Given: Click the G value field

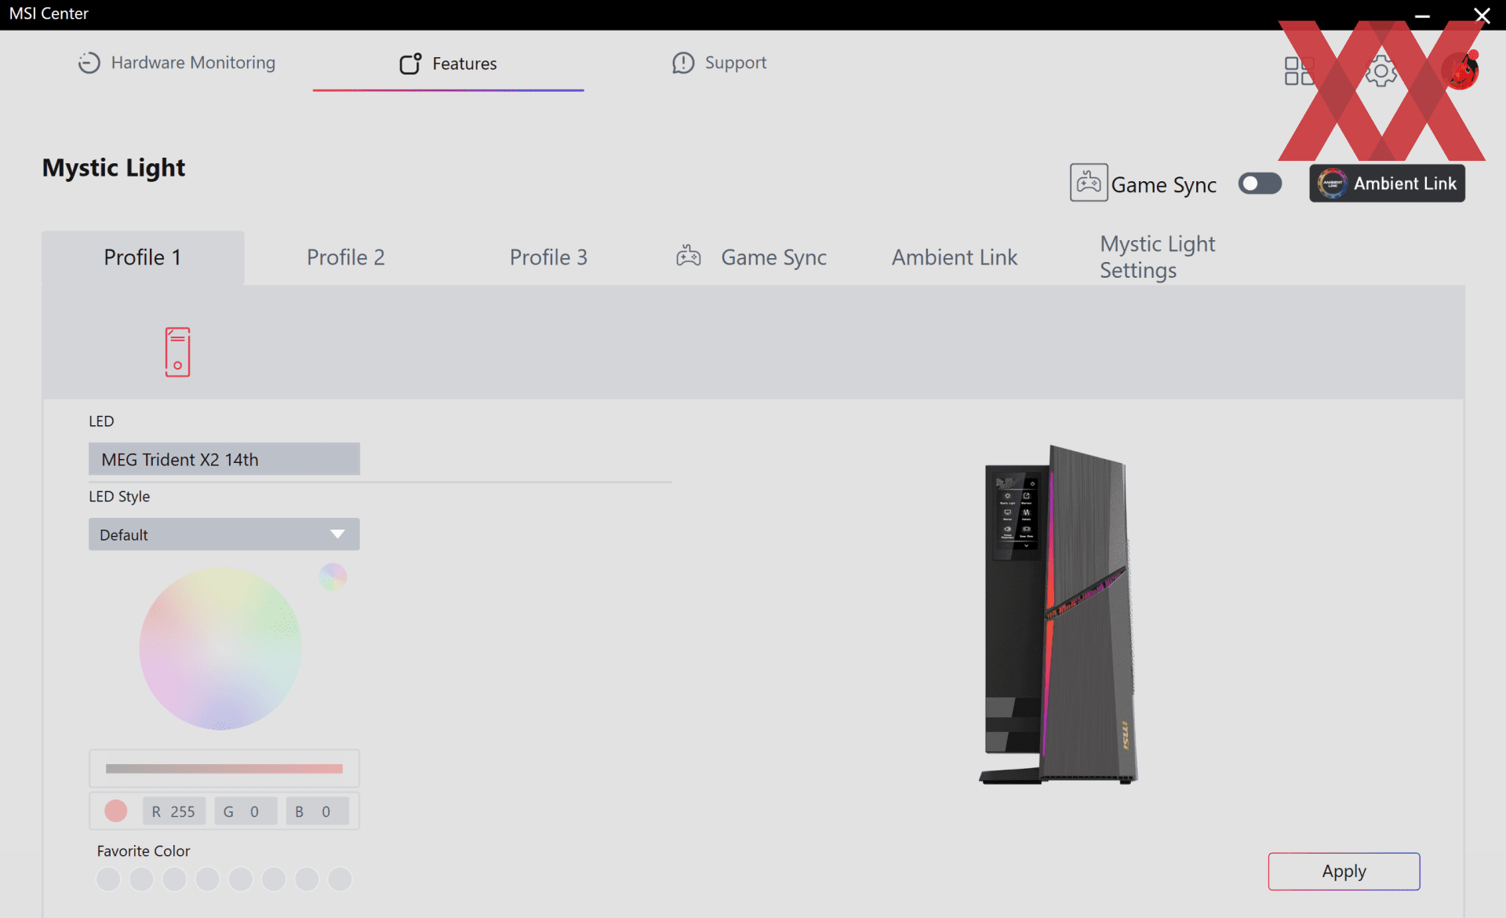Looking at the screenshot, I should click(246, 811).
